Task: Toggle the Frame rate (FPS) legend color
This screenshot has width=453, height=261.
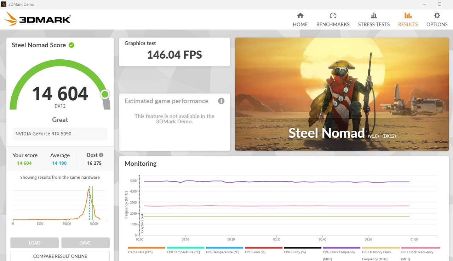Action: tap(146, 248)
